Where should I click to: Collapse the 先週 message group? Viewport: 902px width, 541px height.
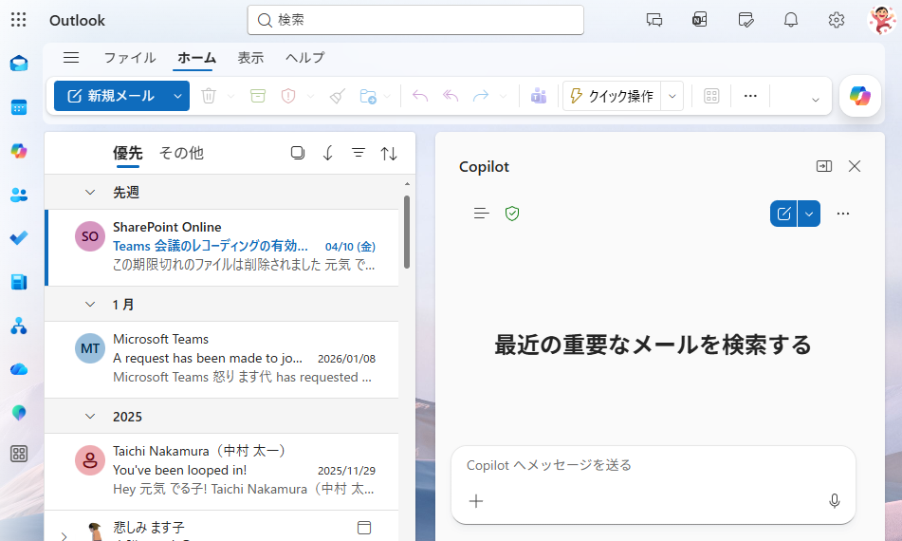[x=90, y=193]
